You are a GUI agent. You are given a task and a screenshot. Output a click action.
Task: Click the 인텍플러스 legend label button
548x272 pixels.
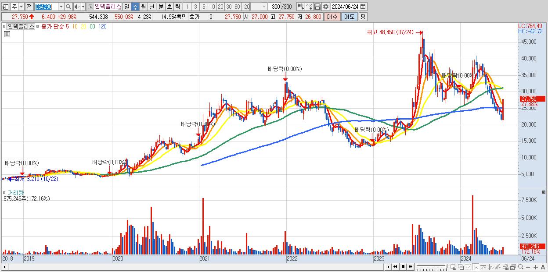pyautogui.click(x=21, y=26)
